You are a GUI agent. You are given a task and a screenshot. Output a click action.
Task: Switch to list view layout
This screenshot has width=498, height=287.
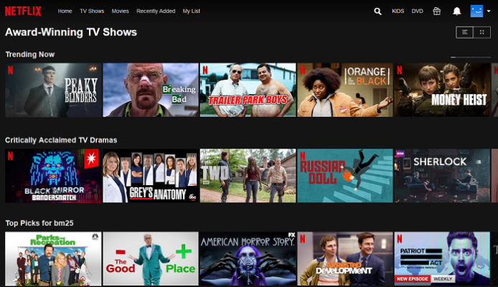coord(465,32)
